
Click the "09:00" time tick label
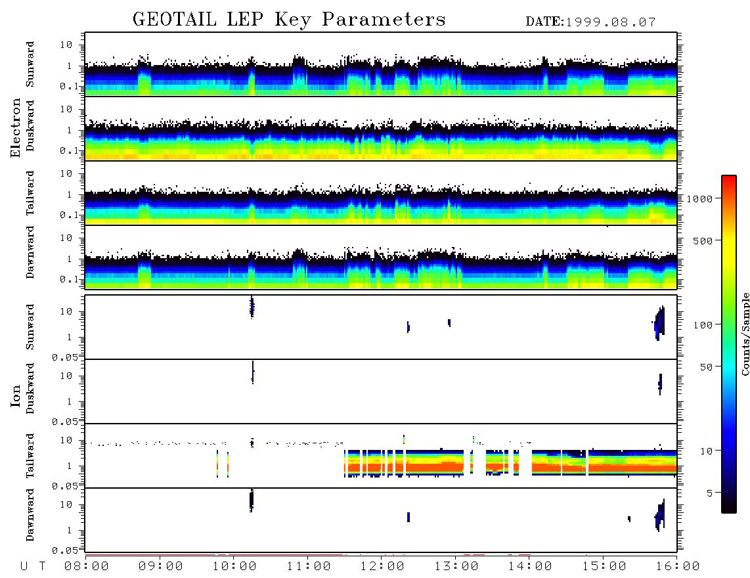[x=161, y=567]
